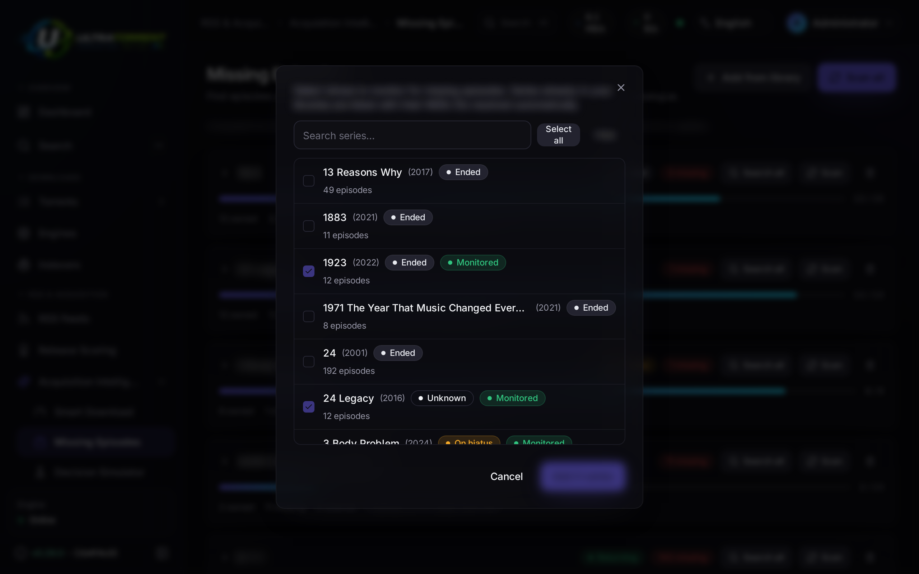Tick the checkbox for 13 Reasons Why
Screen dimensions: 919x574
pos(309,181)
